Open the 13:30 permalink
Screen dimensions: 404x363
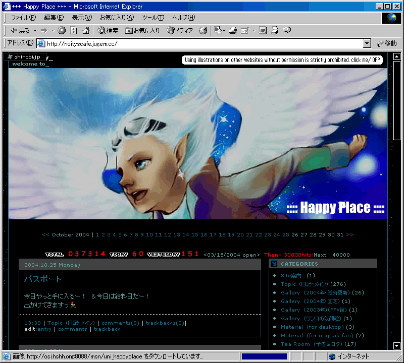pyautogui.click(x=32, y=323)
